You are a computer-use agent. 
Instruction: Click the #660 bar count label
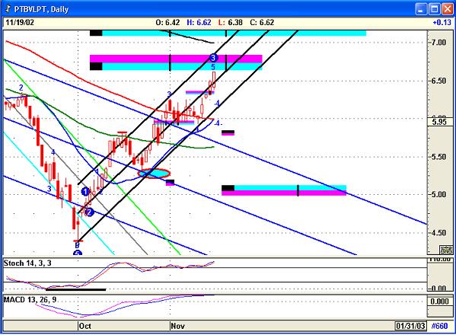pyautogui.click(x=439, y=326)
